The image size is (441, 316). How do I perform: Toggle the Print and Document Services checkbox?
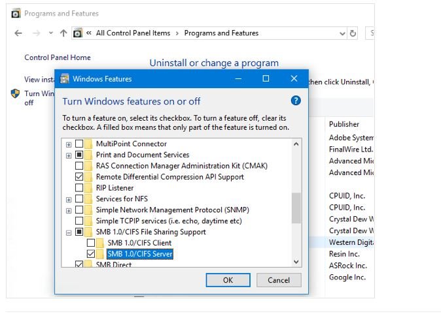pos(79,155)
